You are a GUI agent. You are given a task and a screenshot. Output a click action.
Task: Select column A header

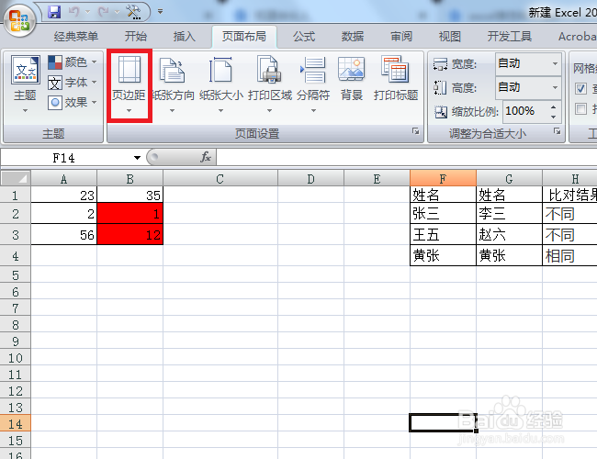[x=63, y=178]
